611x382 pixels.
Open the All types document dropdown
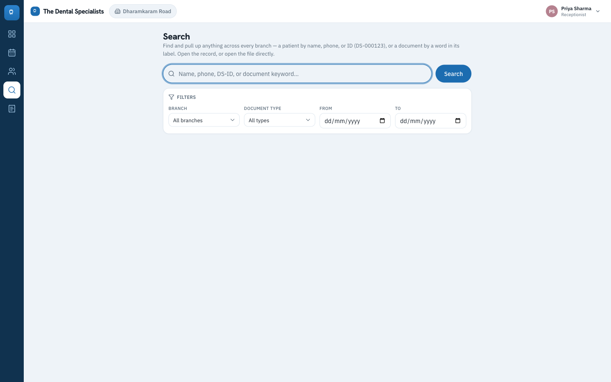click(x=280, y=120)
